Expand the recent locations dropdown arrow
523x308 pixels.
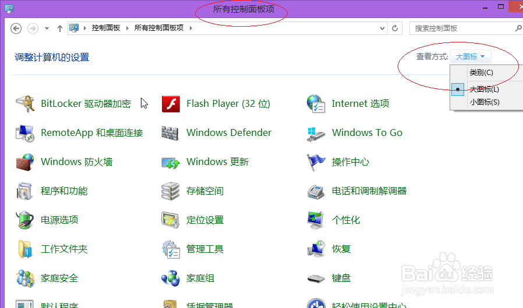click(47, 28)
